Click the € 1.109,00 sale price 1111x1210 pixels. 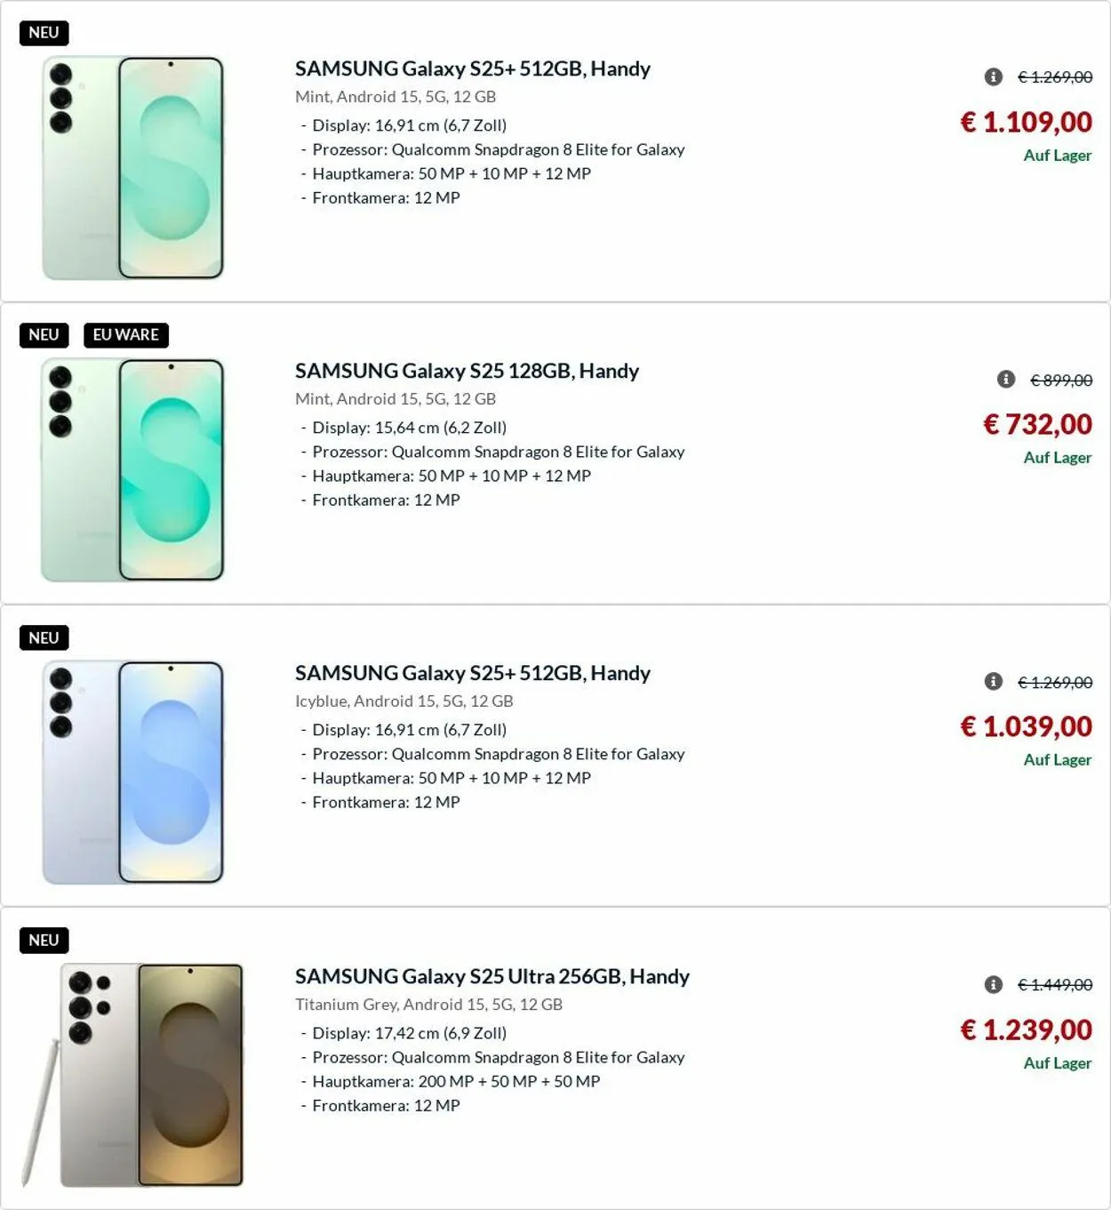click(x=1026, y=122)
